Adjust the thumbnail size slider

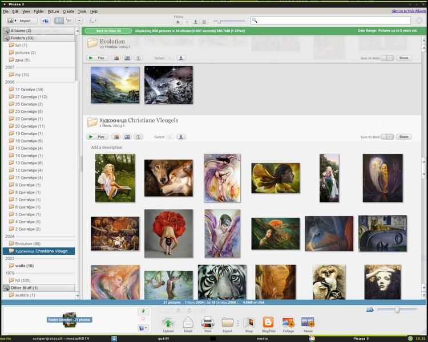pyautogui.click(x=397, y=310)
